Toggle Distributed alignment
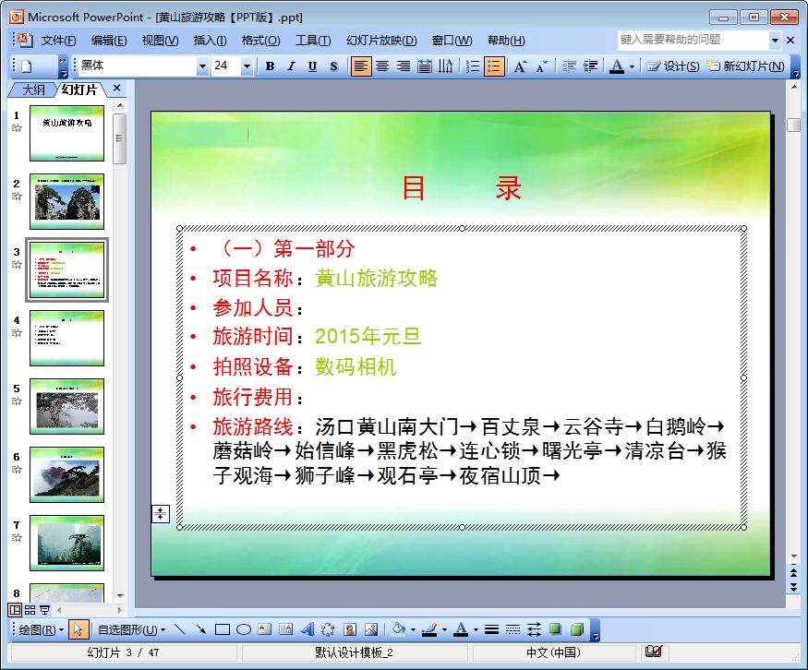The height and width of the screenshot is (670, 808). 425,66
